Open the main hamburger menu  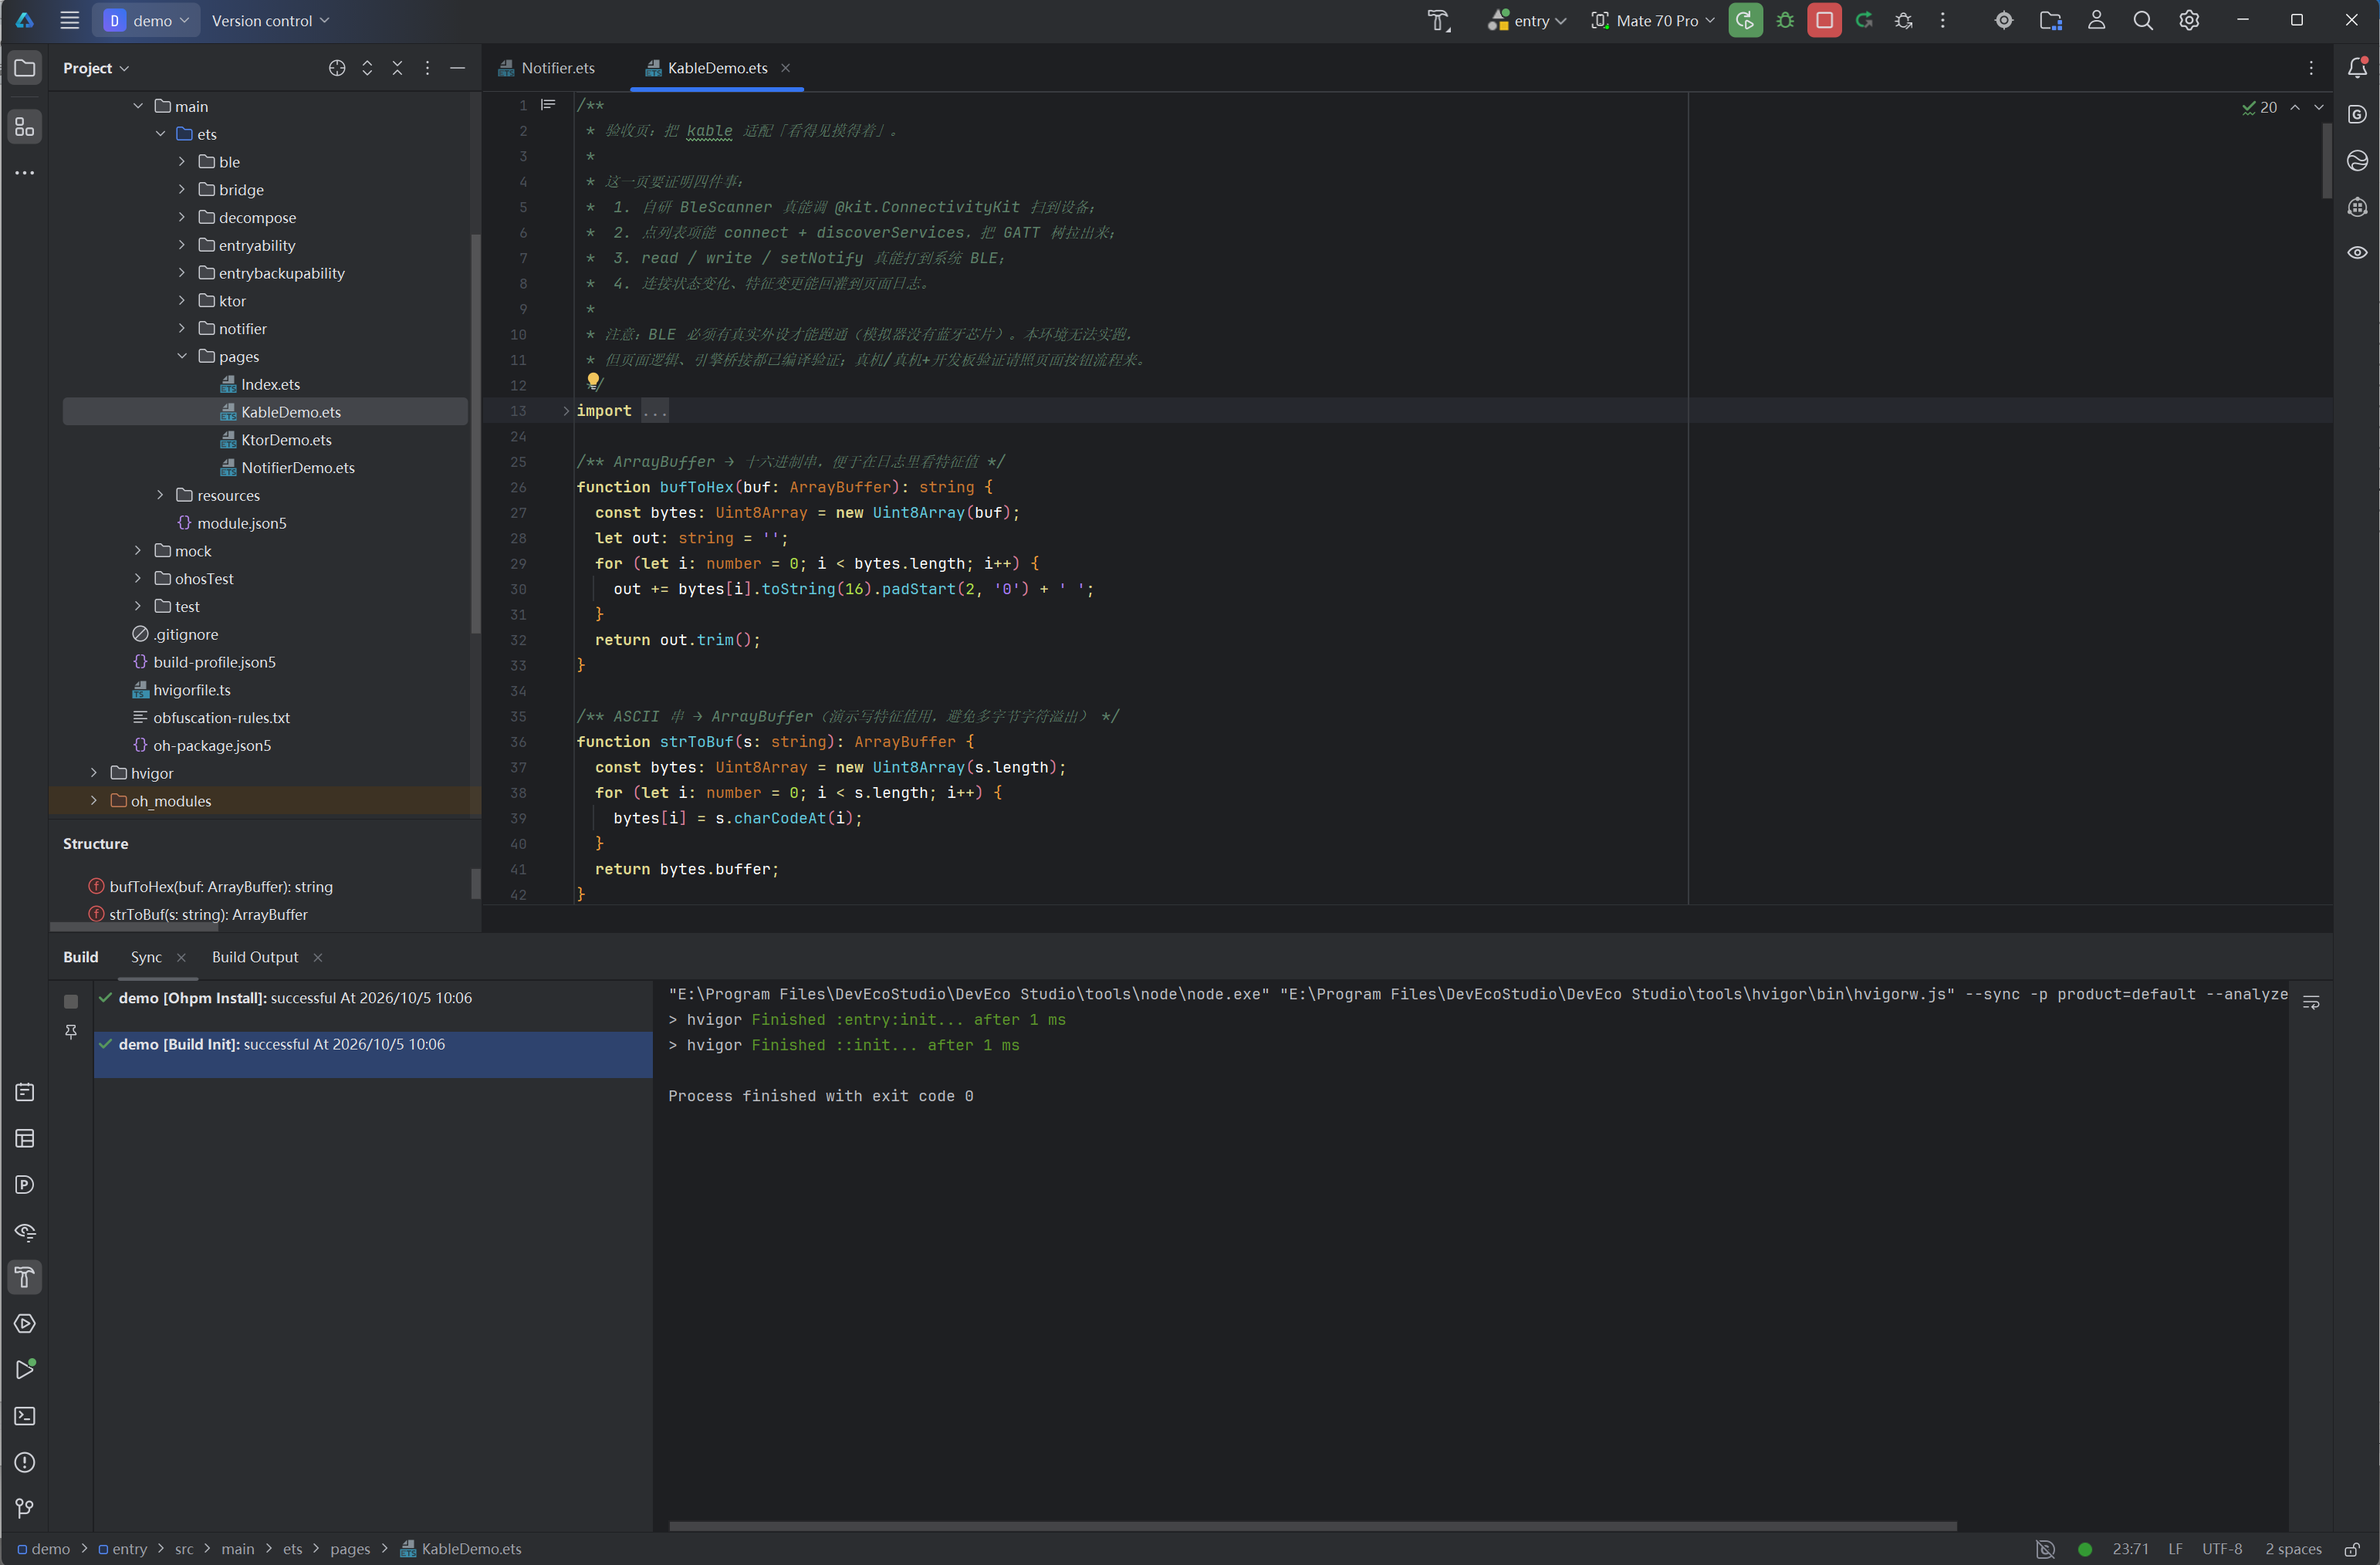point(69,20)
